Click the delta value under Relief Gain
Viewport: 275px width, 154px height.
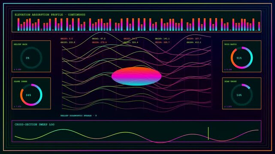(18, 70)
